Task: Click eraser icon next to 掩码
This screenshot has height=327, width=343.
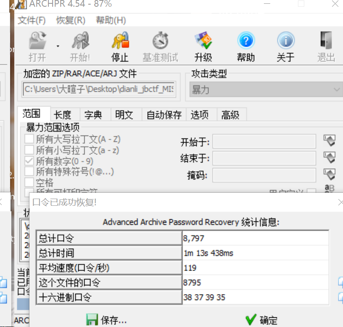Action: (329, 174)
